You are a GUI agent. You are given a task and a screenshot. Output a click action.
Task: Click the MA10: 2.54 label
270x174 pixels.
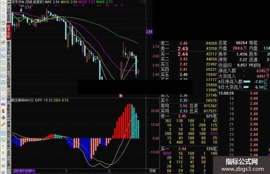click(69, 2)
